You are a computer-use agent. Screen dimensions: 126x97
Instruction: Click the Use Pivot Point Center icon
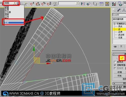19,4
